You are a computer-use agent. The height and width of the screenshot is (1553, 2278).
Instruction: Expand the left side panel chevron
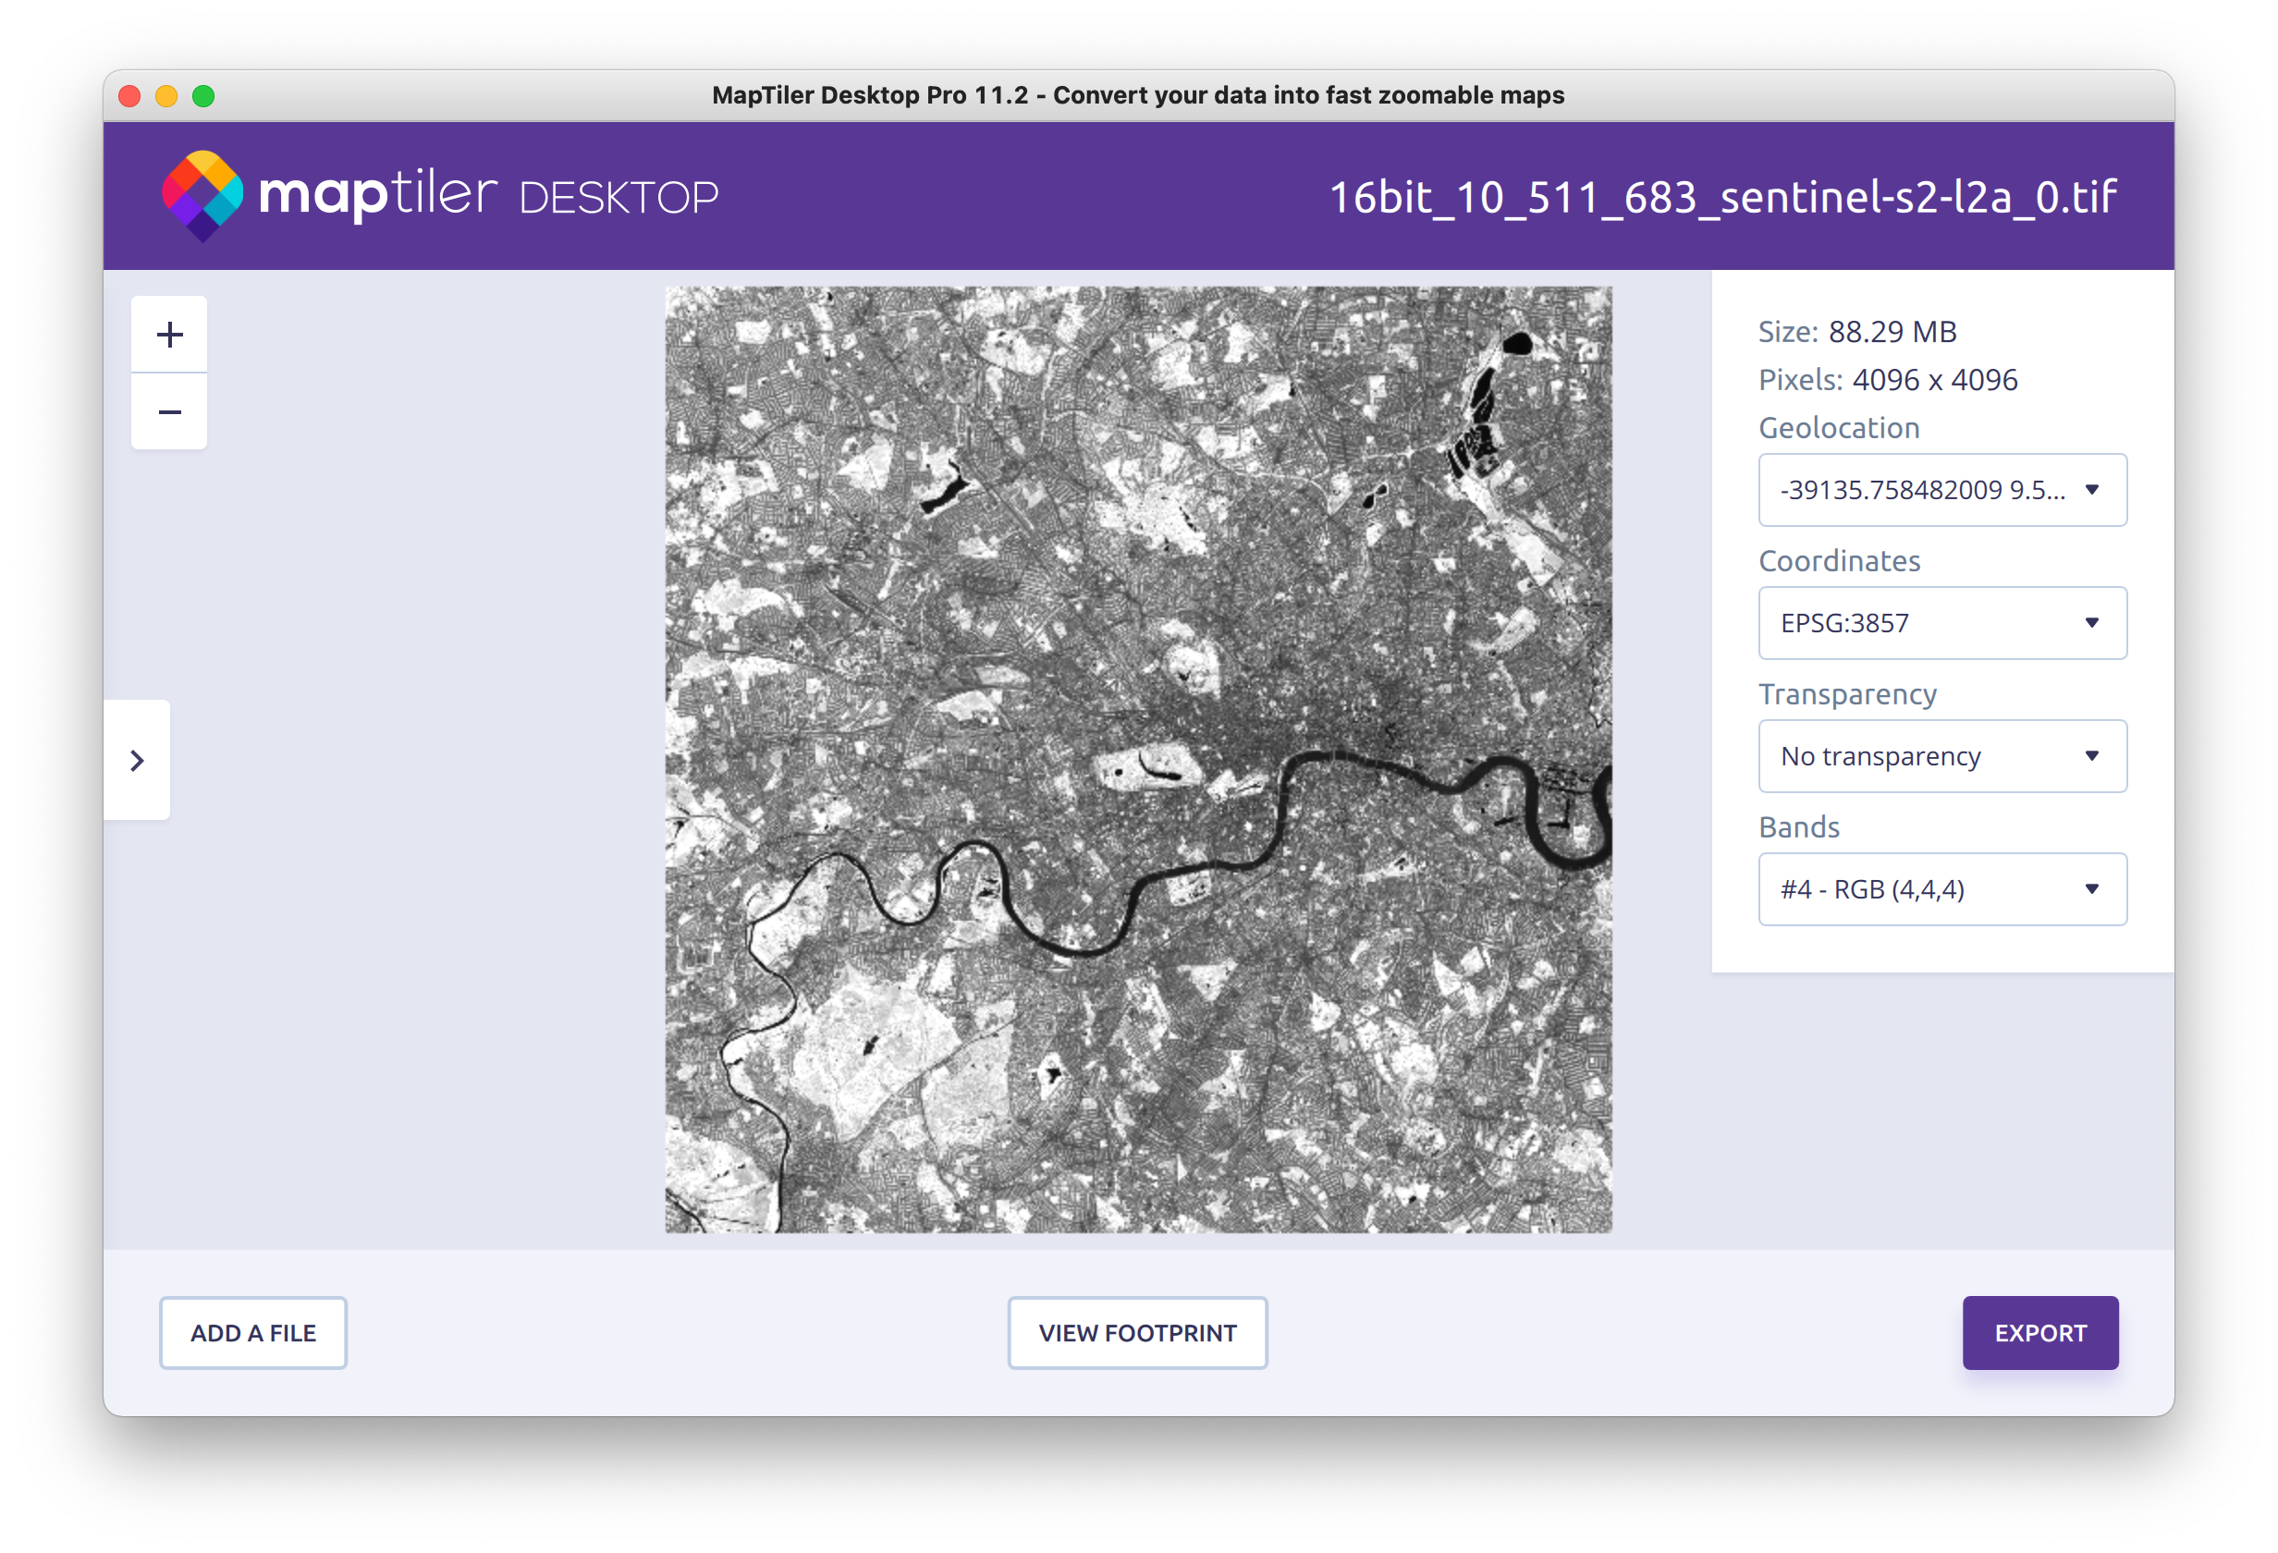click(x=137, y=761)
